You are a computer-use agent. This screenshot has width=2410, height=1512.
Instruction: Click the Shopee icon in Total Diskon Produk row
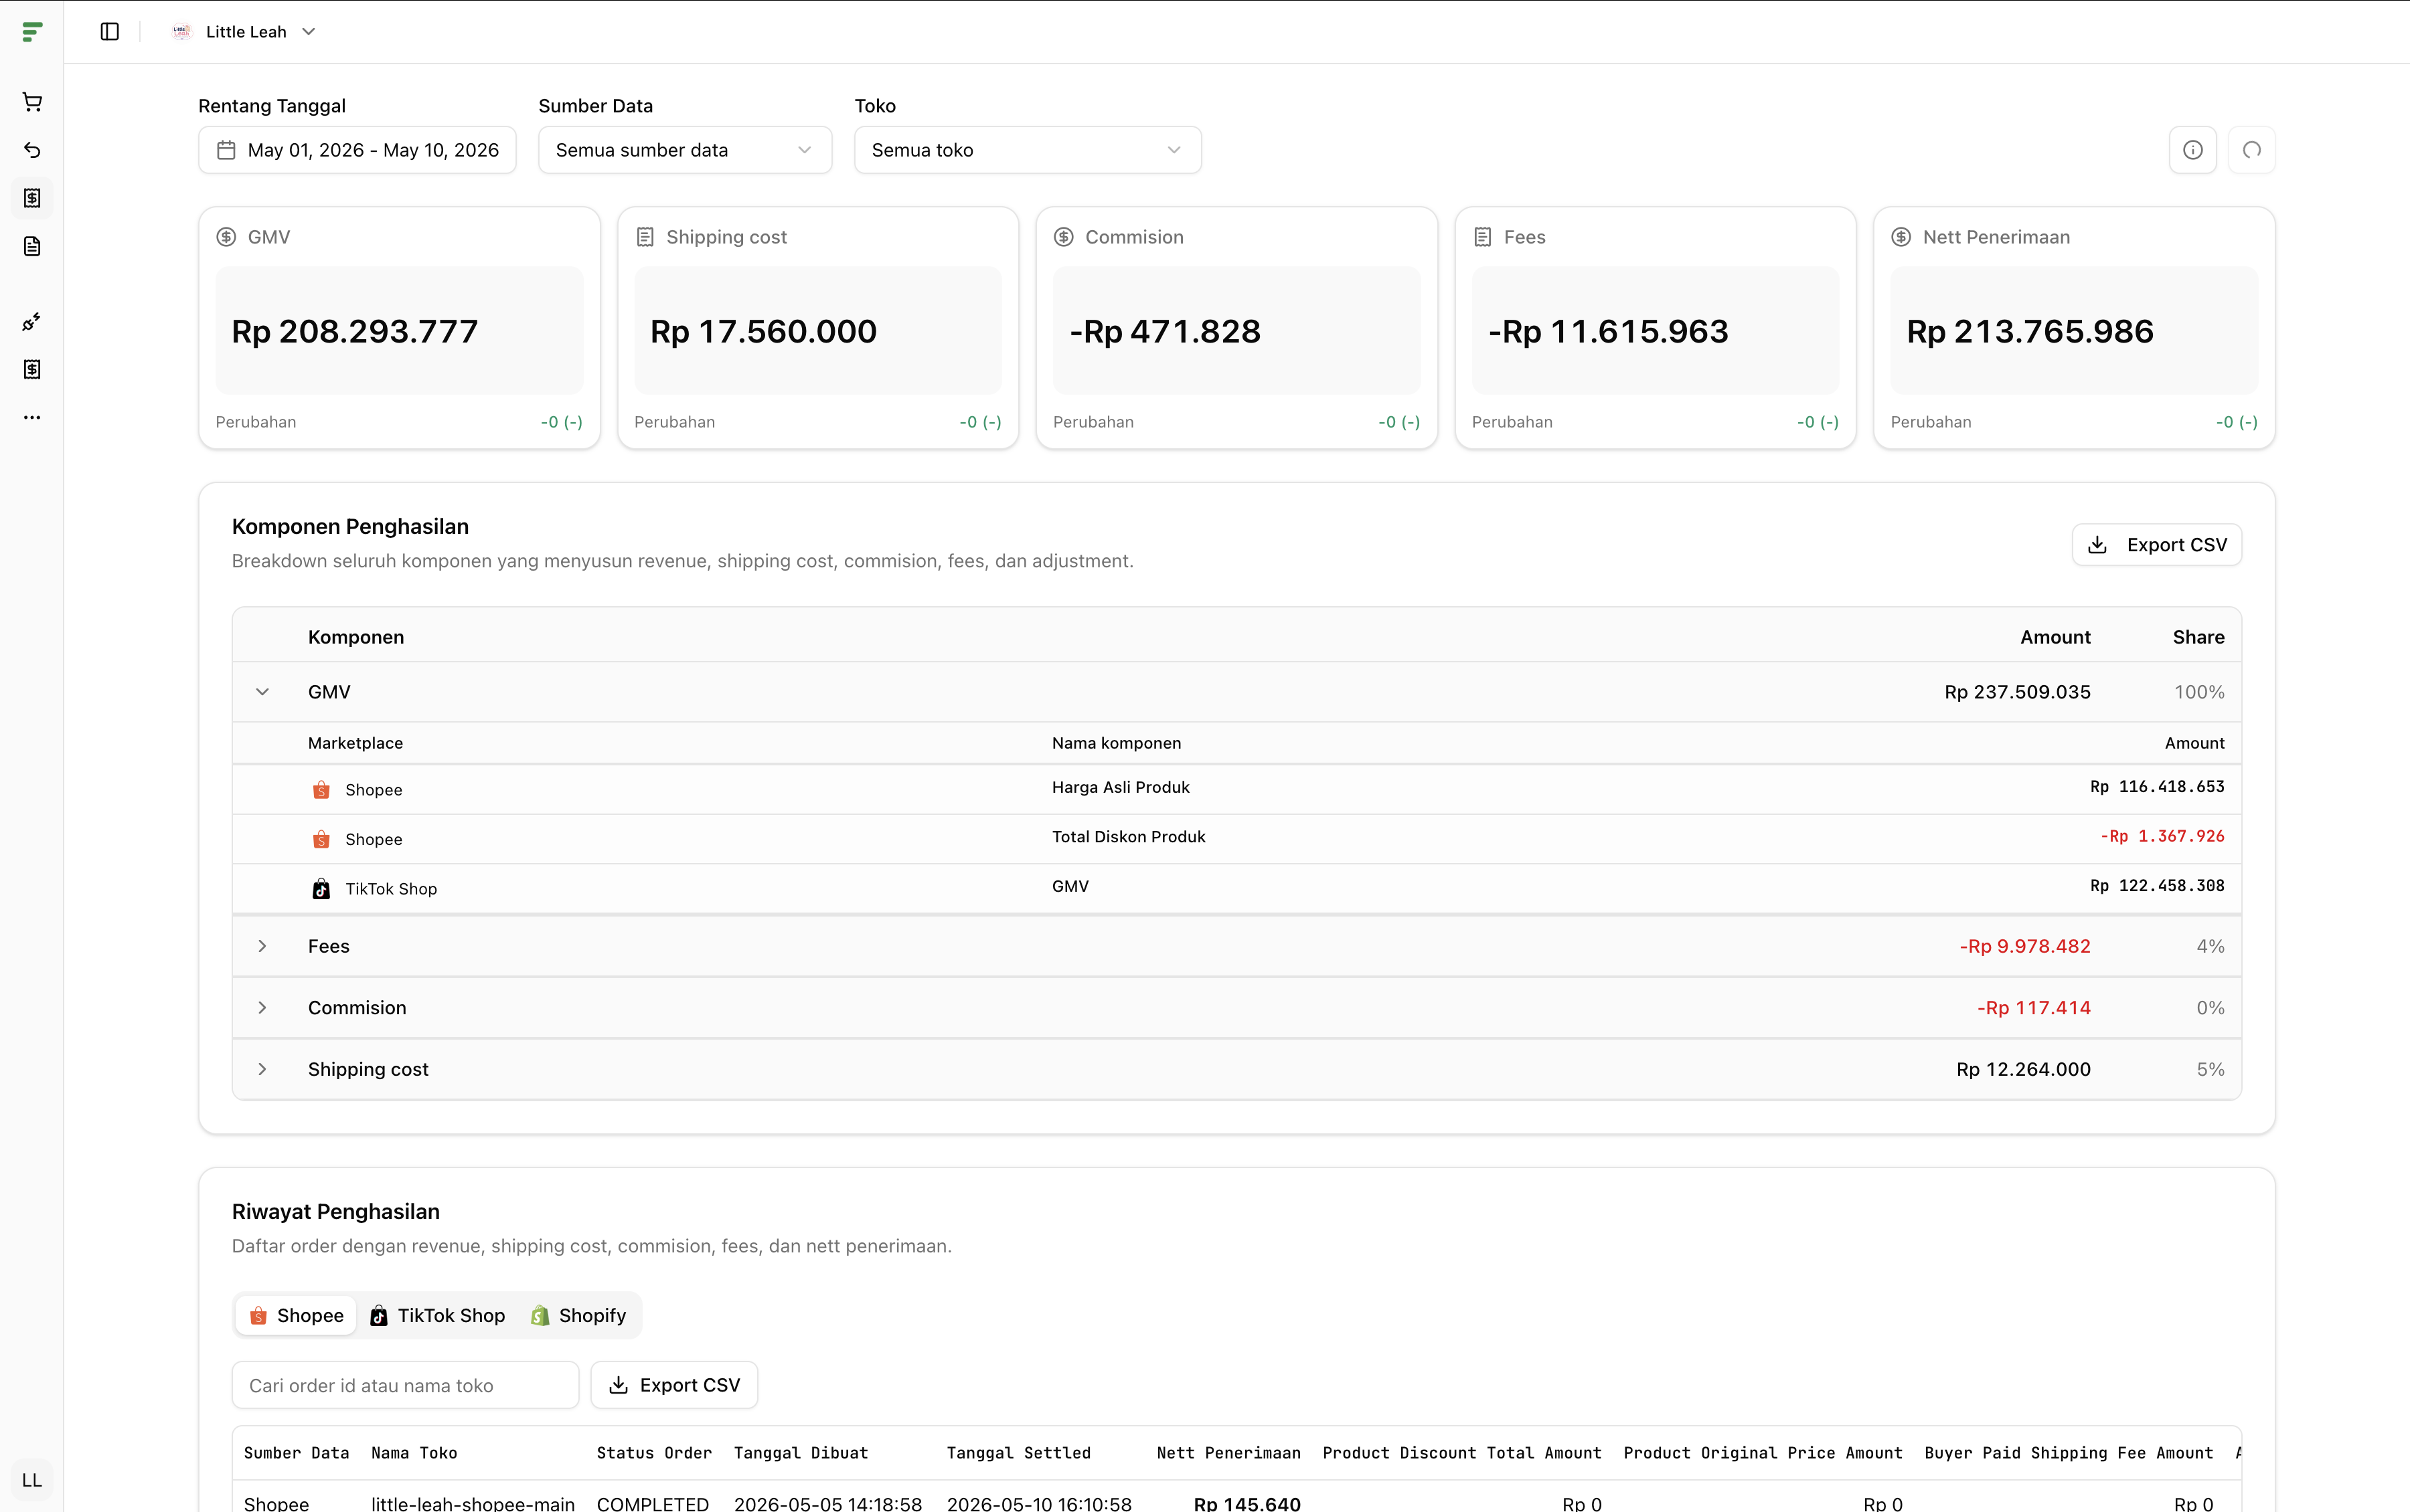pos(321,839)
